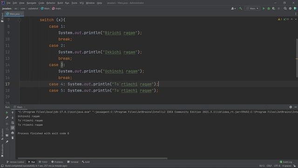Screen dimensions: 298x168
Task: Open the View menu
Action: (22, 3)
